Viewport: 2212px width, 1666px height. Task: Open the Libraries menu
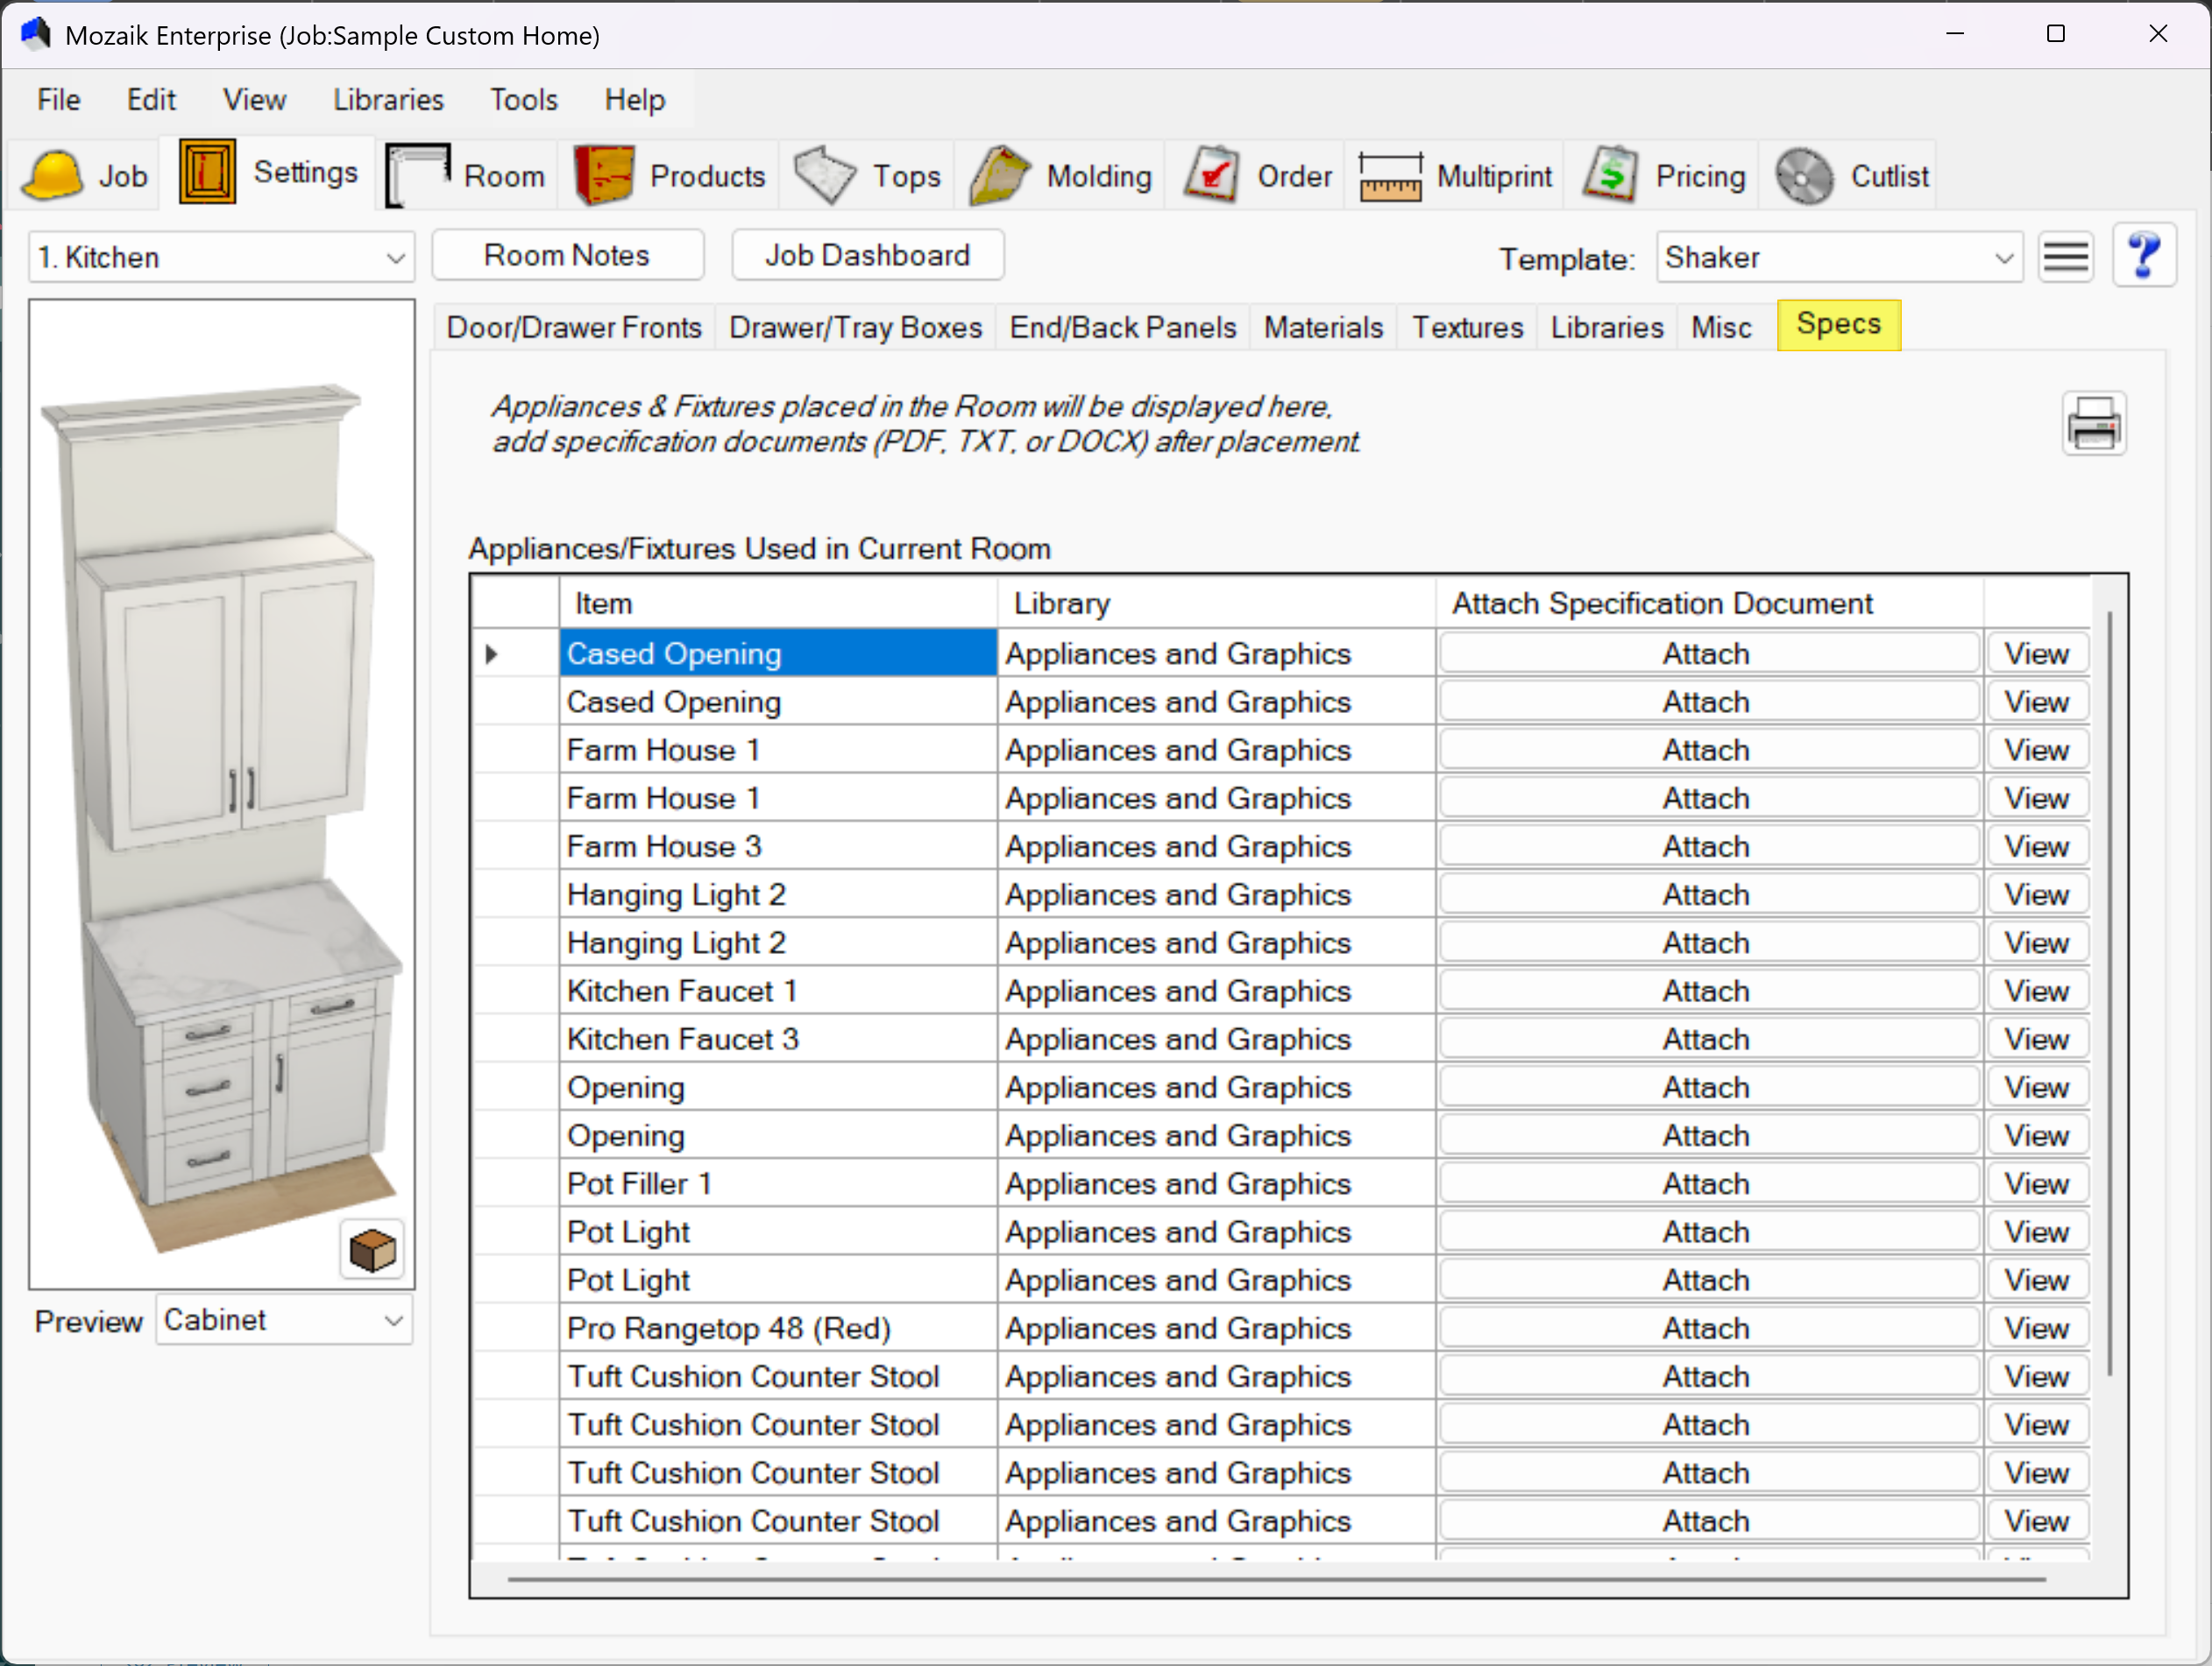tap(388, 100)
